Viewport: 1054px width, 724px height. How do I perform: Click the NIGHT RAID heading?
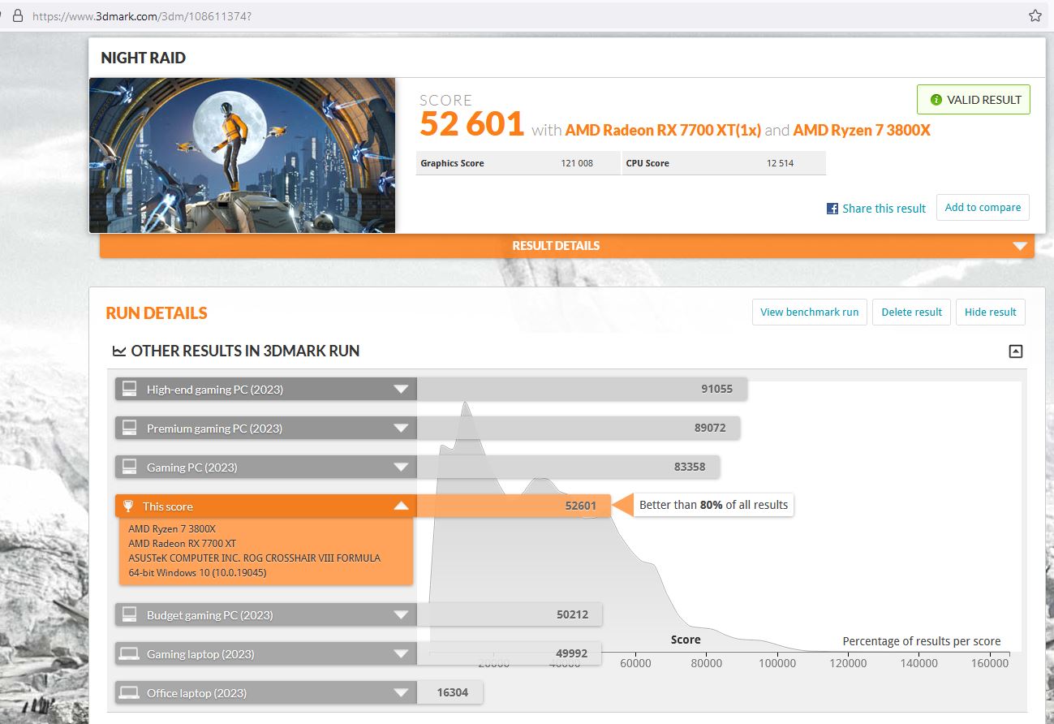(143, 58)
